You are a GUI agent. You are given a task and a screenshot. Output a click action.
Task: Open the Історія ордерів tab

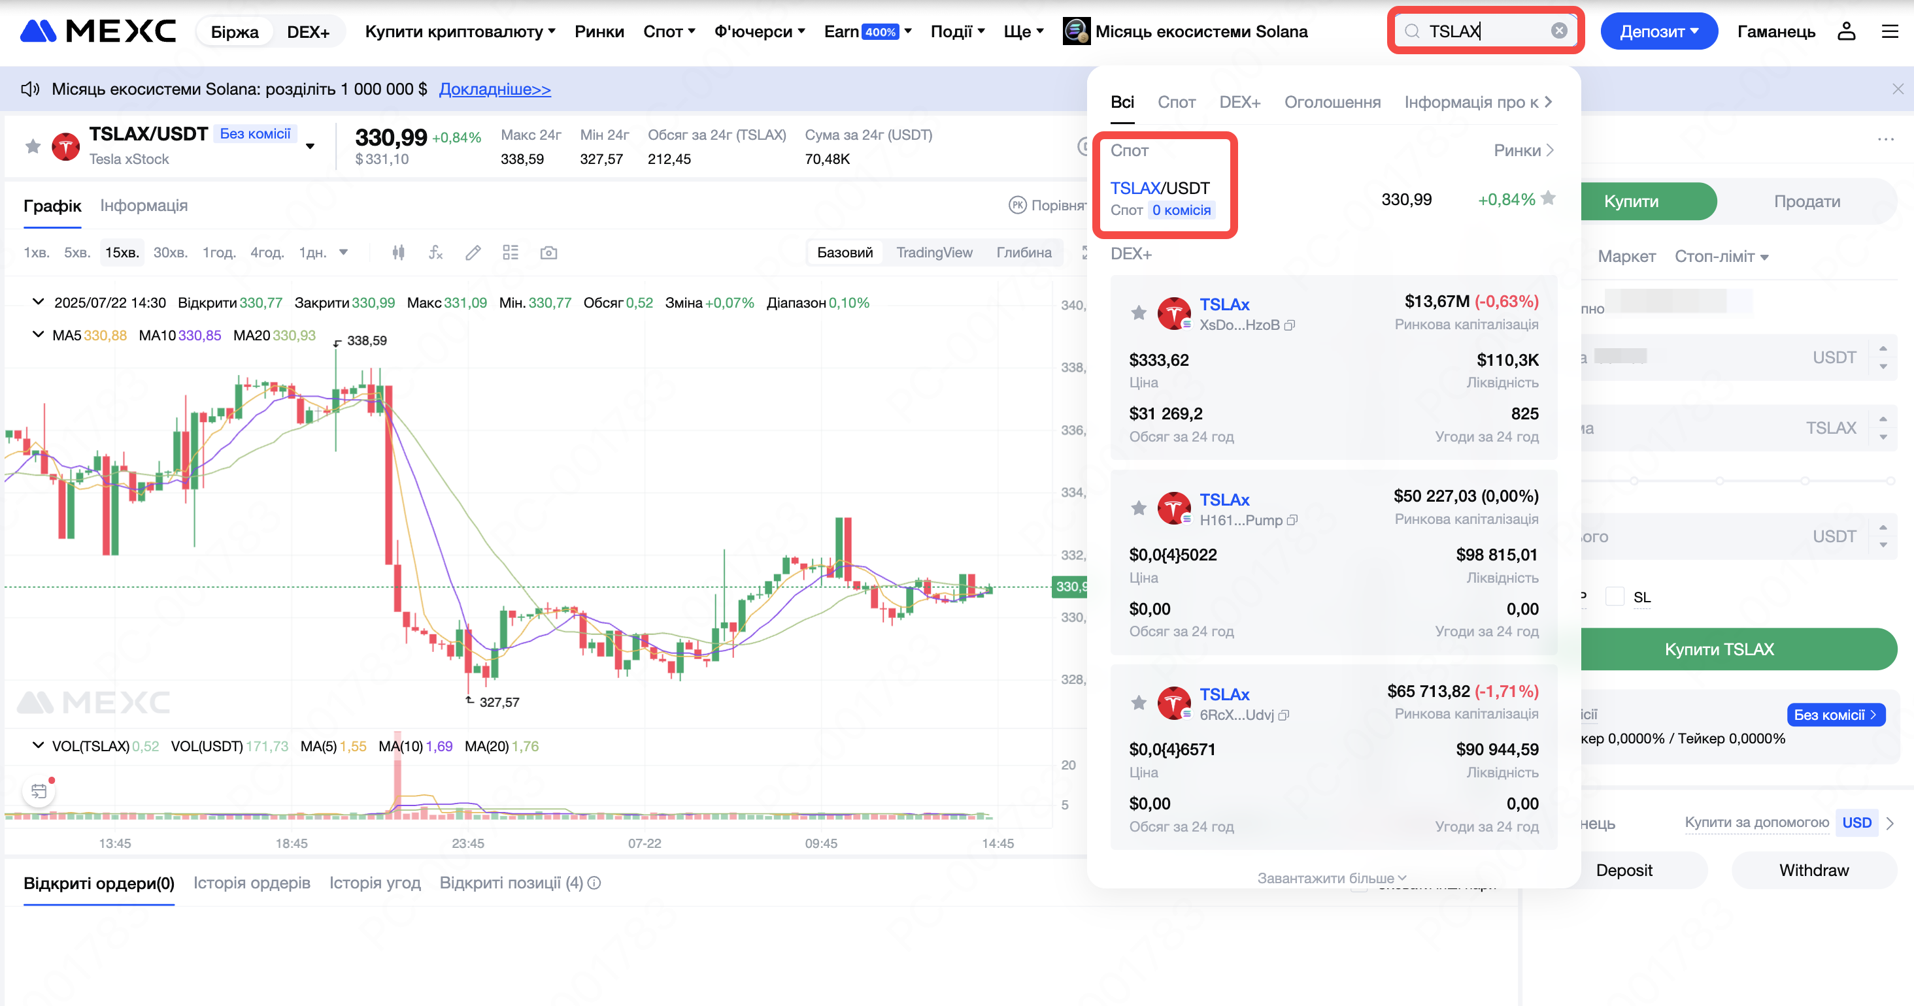coord(252,883)
